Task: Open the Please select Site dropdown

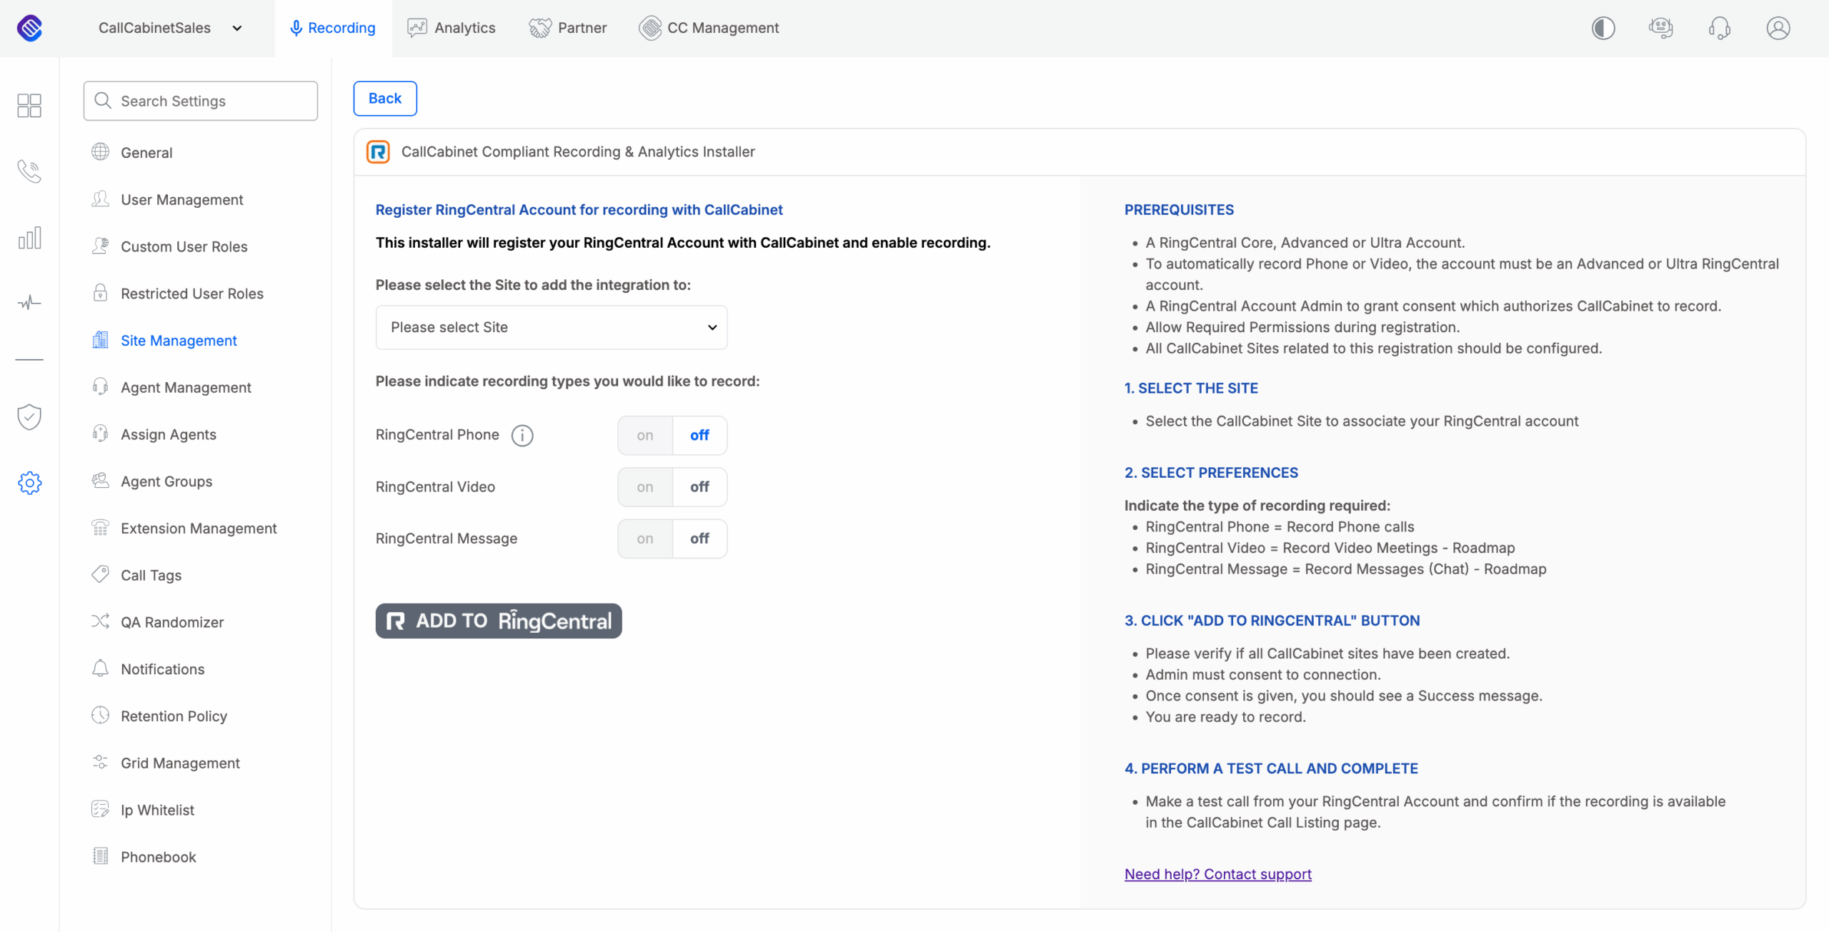Action: 552,327
